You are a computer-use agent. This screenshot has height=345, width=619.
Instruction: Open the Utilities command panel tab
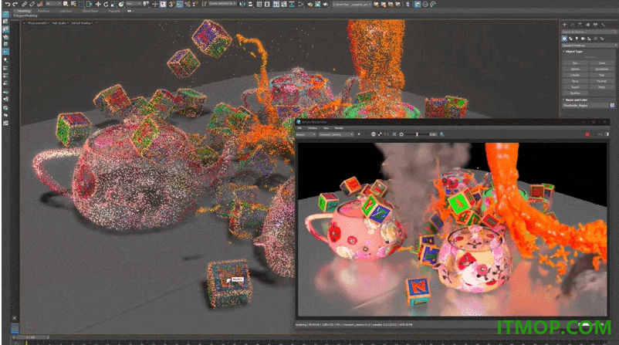(x=604, y=25)
